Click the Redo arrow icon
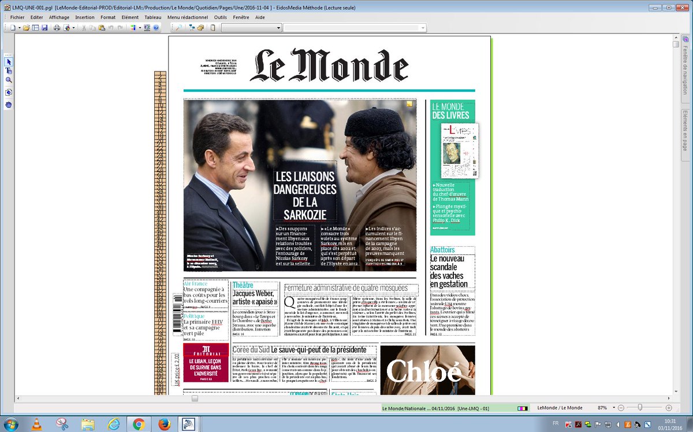 click(x=120, y=28)
